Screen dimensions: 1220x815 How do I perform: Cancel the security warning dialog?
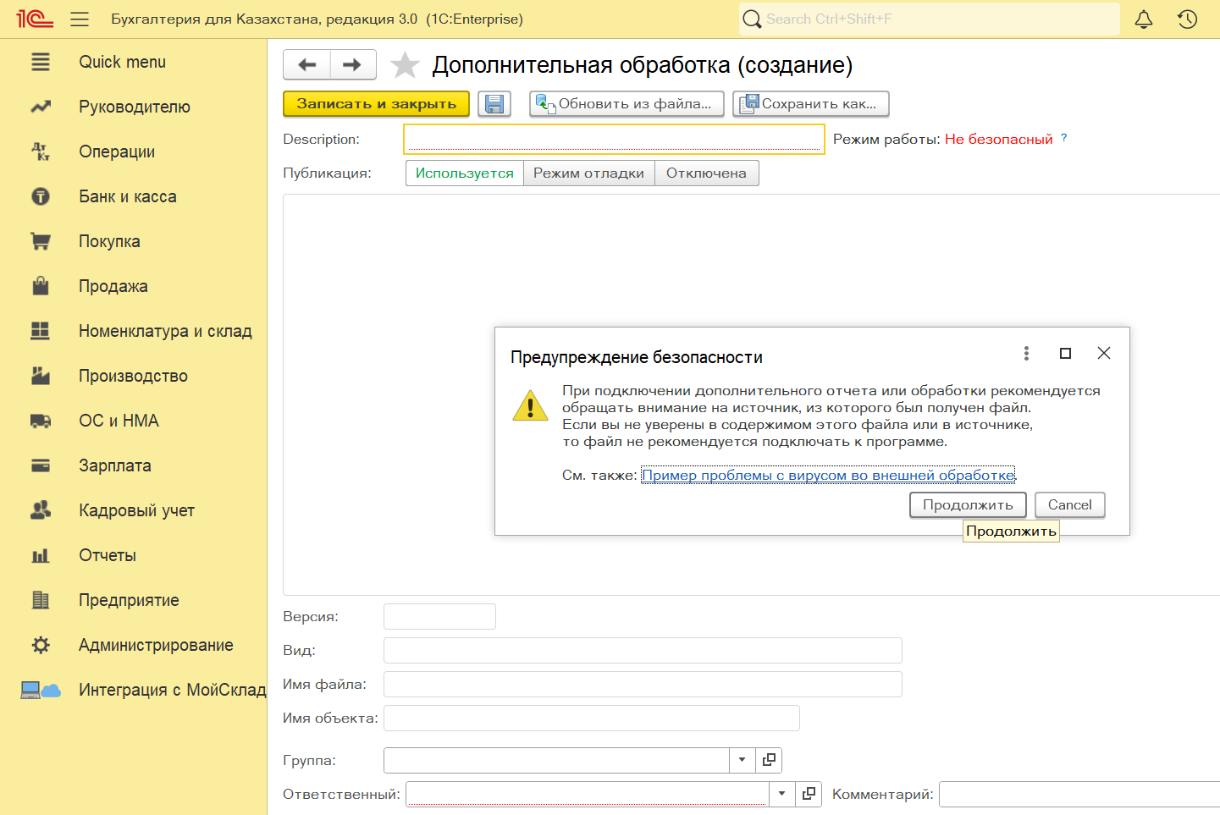click(1070, 505)
